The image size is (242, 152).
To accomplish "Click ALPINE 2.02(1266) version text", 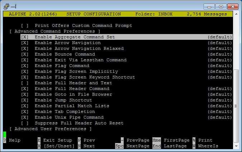I will click(33, 14).
